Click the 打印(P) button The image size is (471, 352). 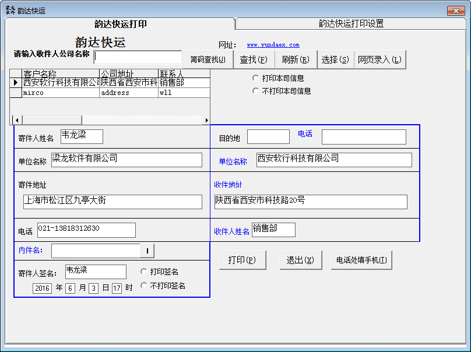(x=242, y=260)
